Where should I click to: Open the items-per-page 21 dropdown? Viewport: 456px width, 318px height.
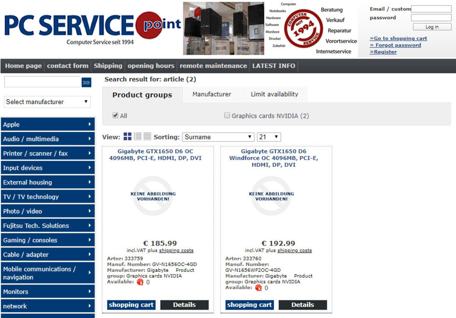(269, 137)
